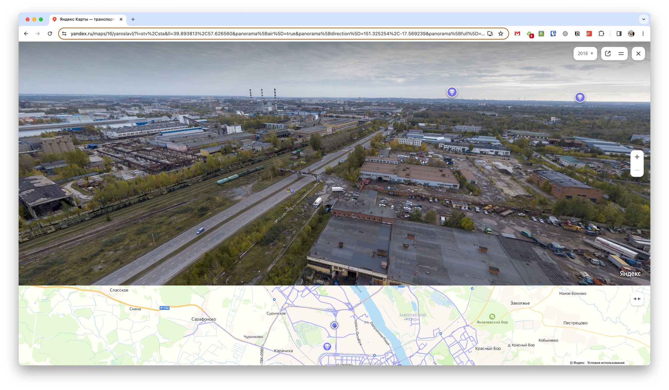Close the panorama viewer
This screenshot has height=390, width=669.
point(638,54)
